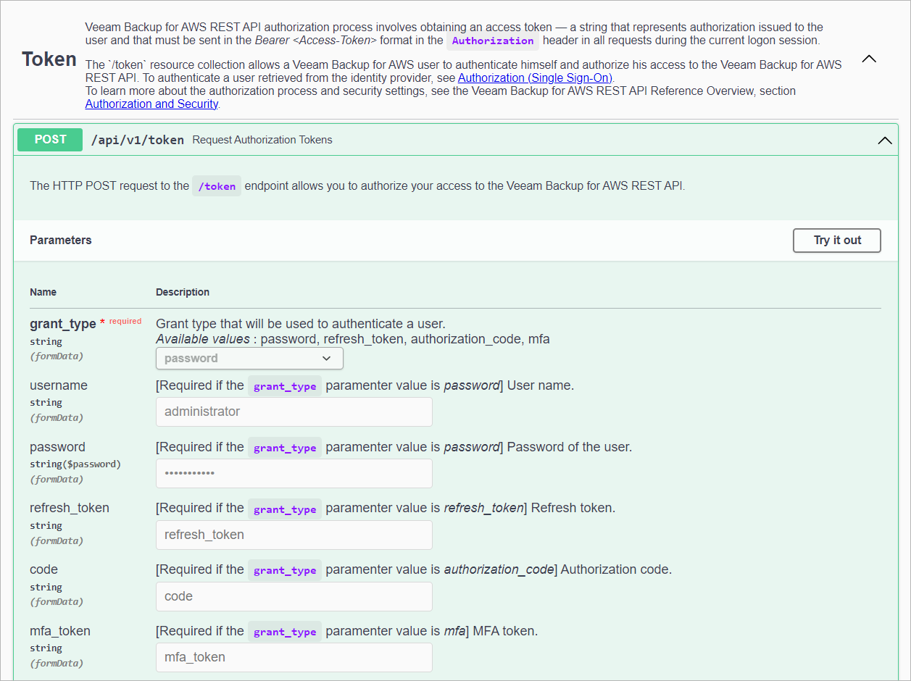Click the grant_type parameter name

click(x=63, y=324)
